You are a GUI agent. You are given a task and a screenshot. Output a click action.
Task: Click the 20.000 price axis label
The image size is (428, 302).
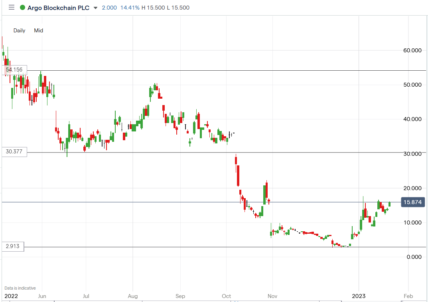412,188
